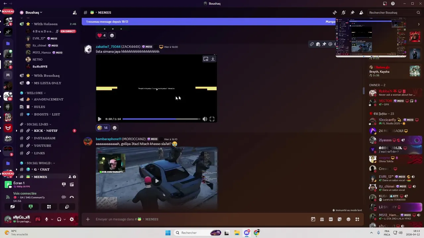
Task: Open the emoji picker in message bar
Action: pos(348,219)
